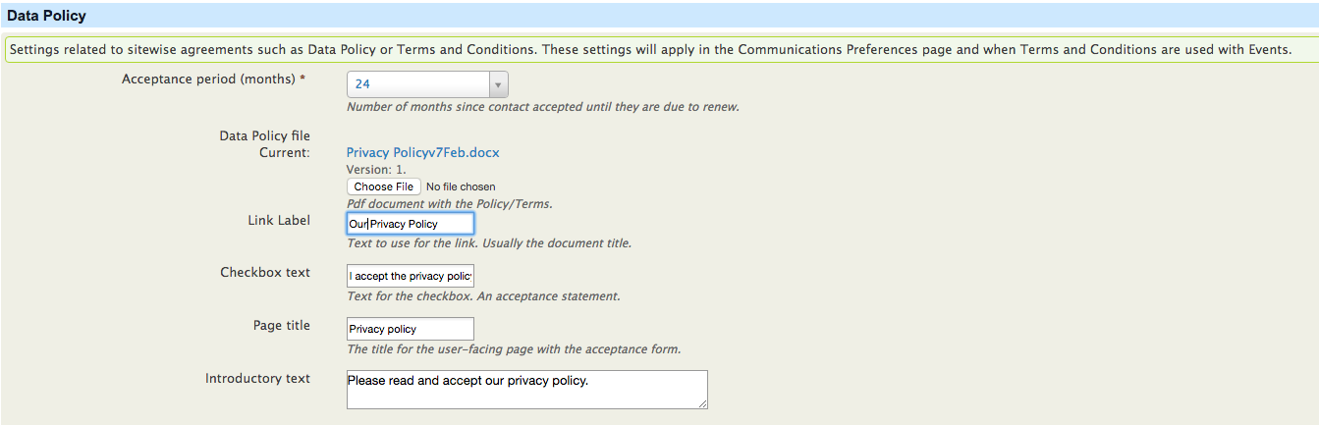Collapse the Data Policy section header
Image resolution: width=1319 pixels, height=425 pixels.
coord(659,16)
